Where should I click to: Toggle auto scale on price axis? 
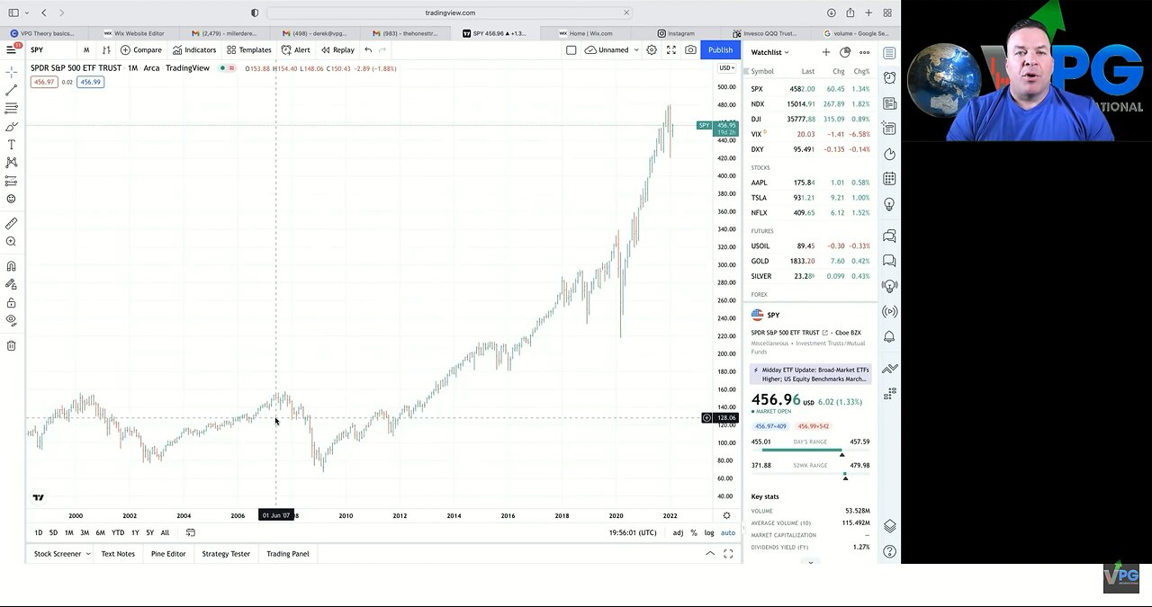727,532
